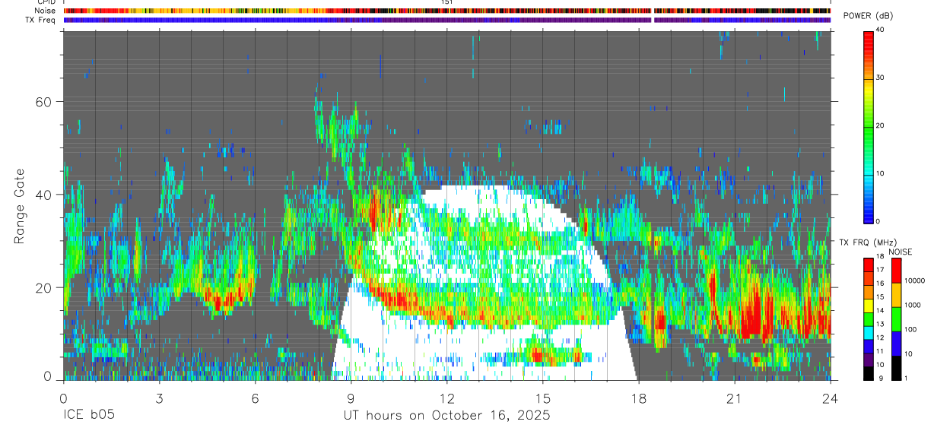Click the TX Freq color strip above the plot
This screenshot has width=934, height=431.
(446, 20)
